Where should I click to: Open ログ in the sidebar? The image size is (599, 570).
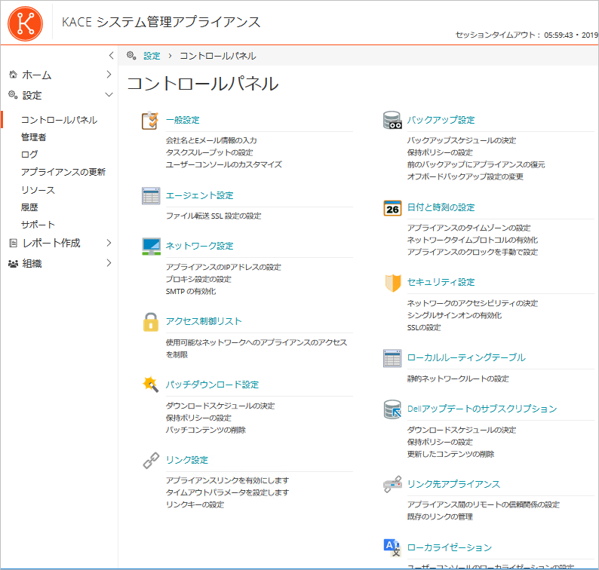pyautogui.click(x=29, y=155)
